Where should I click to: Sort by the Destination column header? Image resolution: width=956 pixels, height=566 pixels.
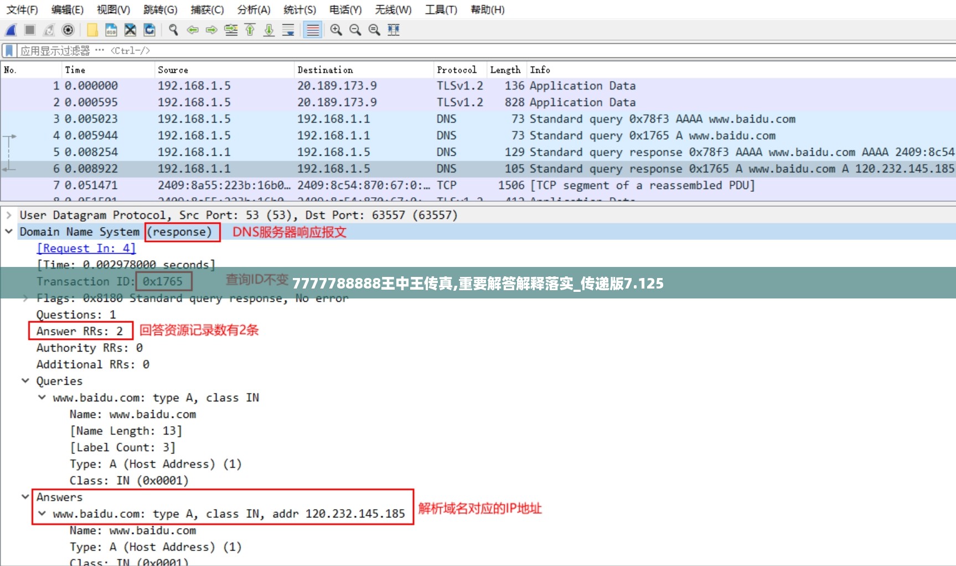click(x=364, y=70)
